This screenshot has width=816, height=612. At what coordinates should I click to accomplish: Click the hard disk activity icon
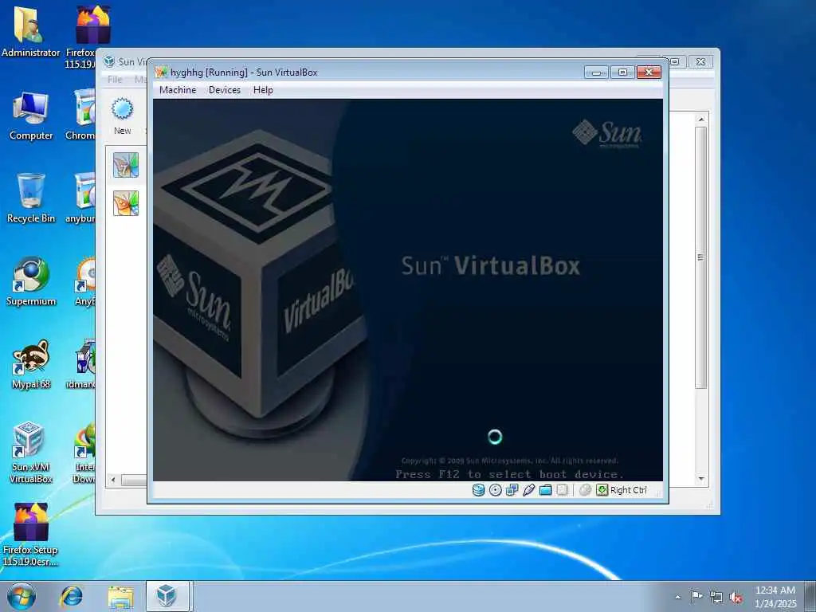(478, 490)
